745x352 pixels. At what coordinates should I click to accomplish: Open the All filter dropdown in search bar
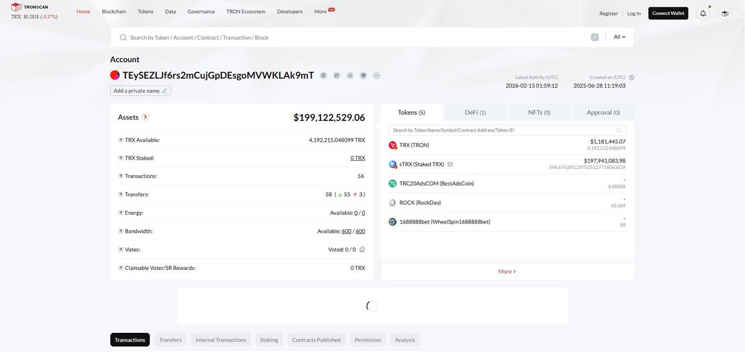(620, 37)
